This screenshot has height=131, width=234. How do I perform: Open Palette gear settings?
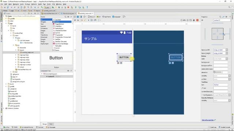tap(68, 17)
